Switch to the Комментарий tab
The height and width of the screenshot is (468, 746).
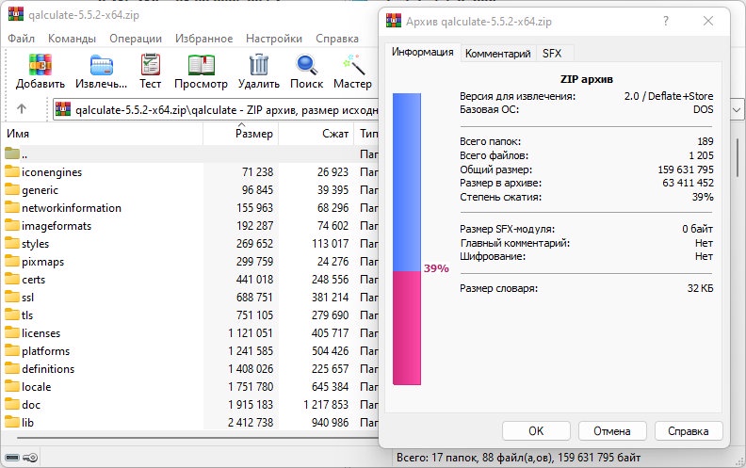(x=497, y=54)
